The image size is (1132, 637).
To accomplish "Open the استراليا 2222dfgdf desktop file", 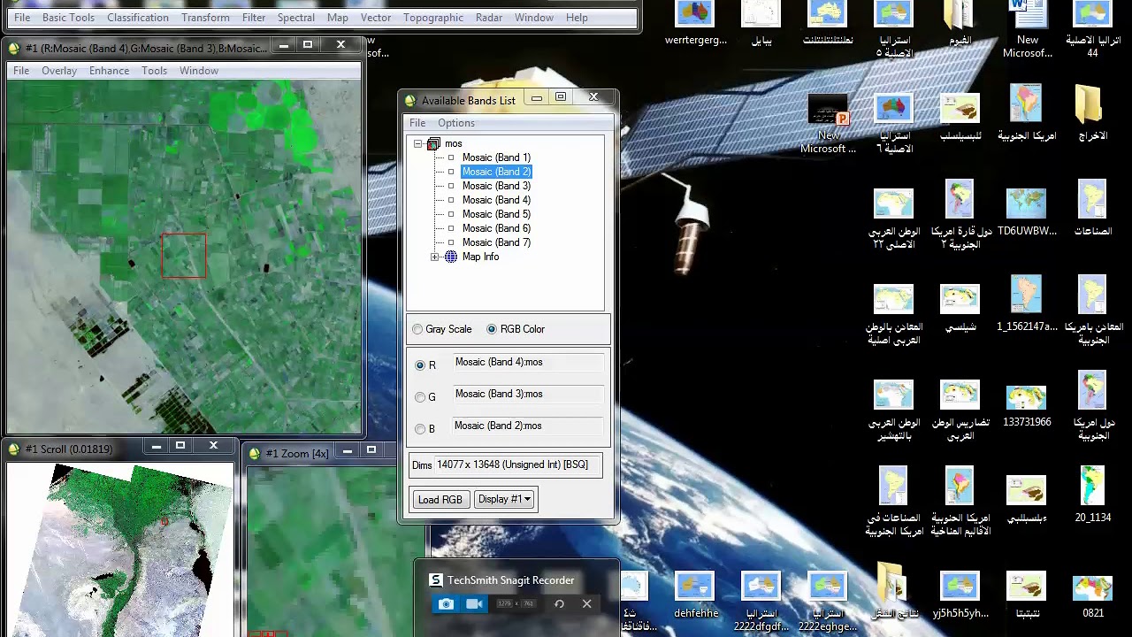I will (761, 586).
